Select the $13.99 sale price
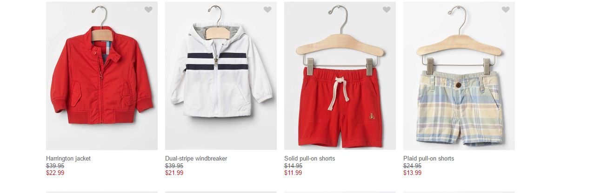The image size is (594, 193). click(x=413, y=173)
